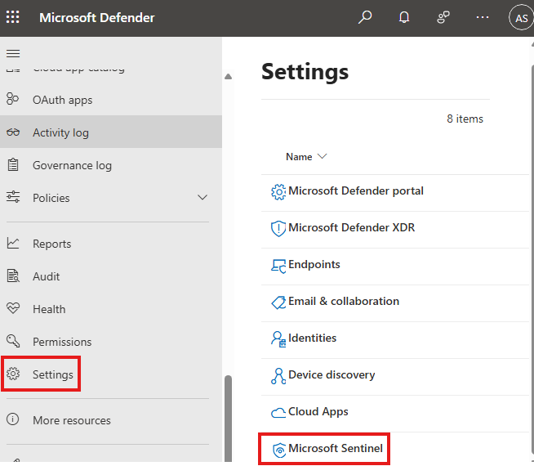Click the Endpoints device icon

[x=278, y=267]
